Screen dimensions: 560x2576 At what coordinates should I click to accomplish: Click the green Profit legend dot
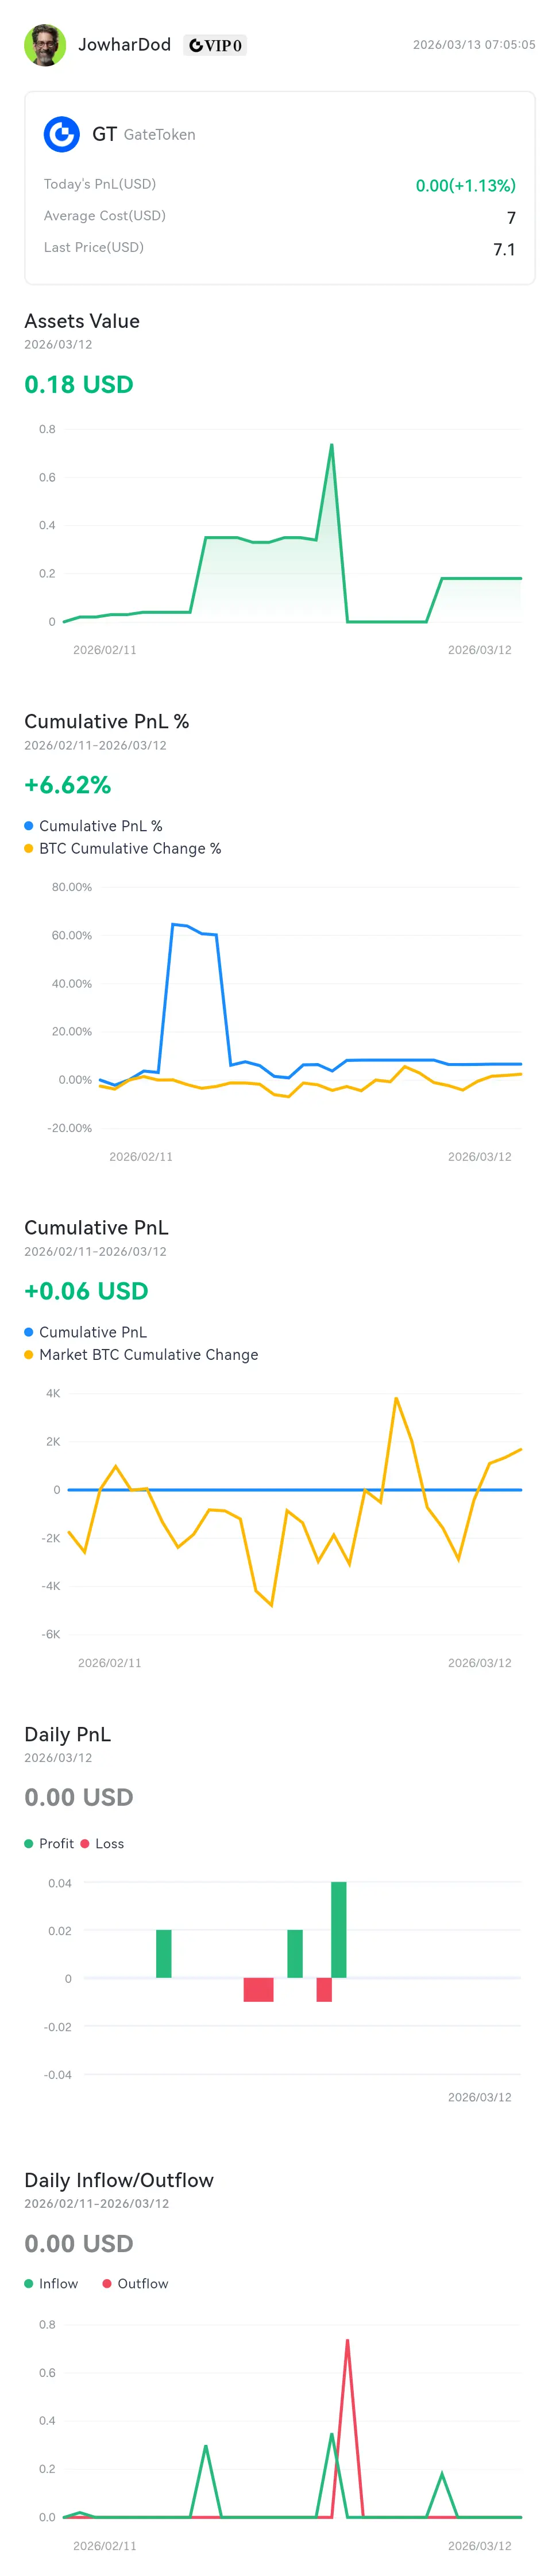click(x=29, y=1843)
